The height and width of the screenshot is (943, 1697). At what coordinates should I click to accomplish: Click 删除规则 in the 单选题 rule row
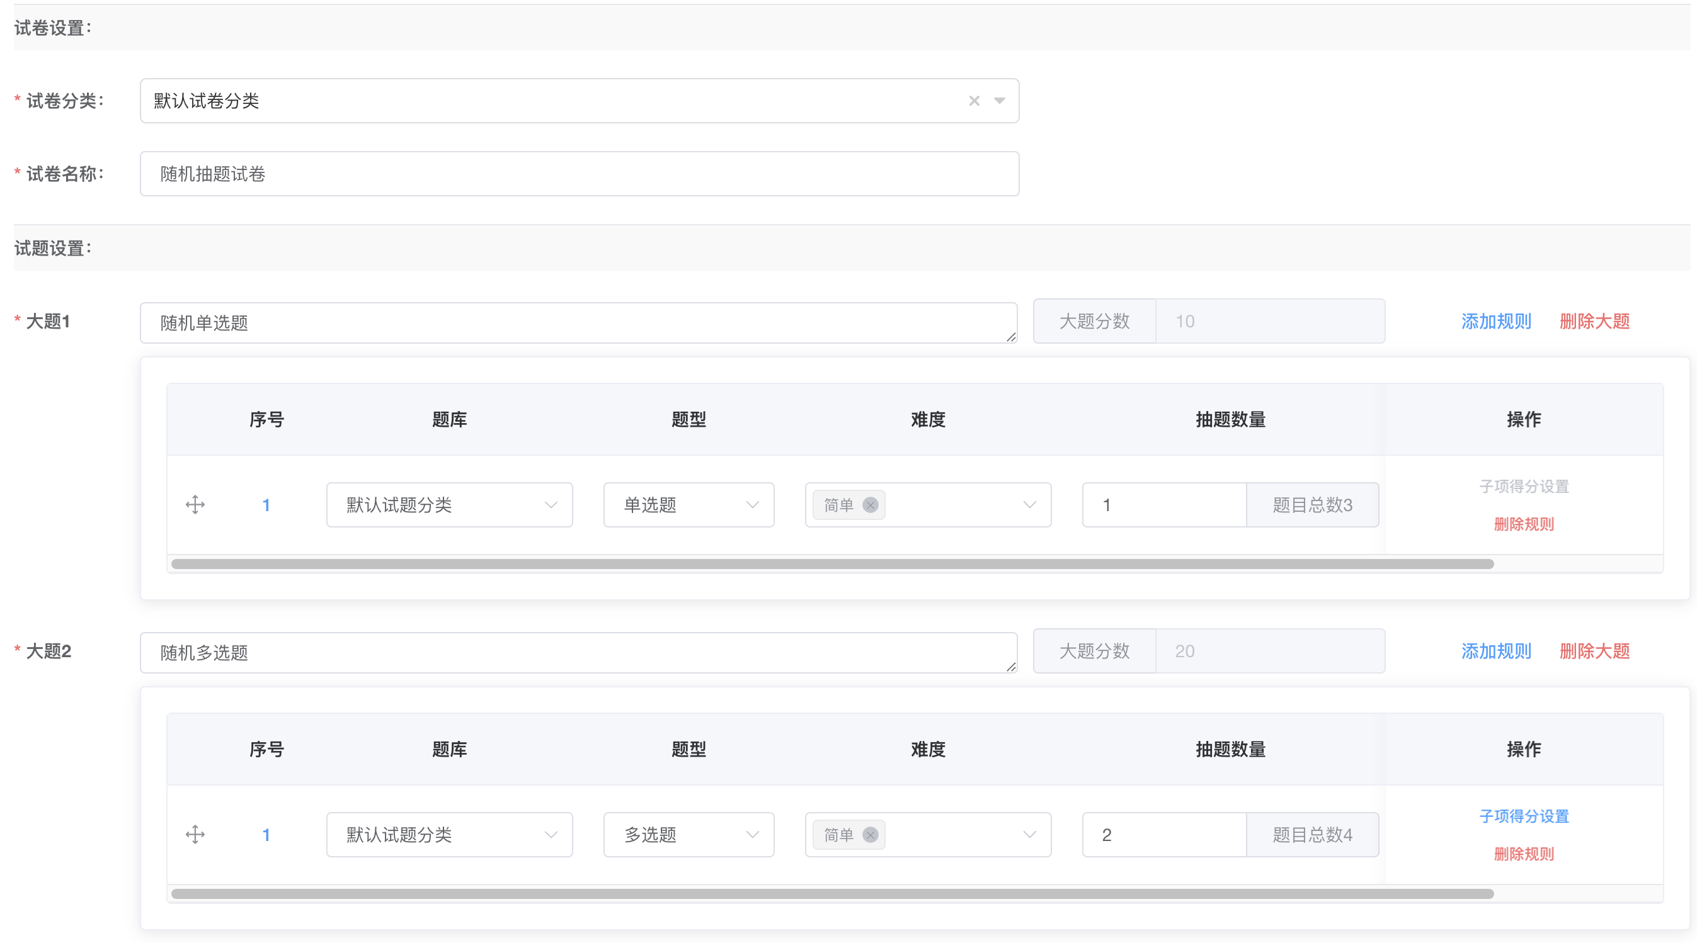[x=1524, y=525]
